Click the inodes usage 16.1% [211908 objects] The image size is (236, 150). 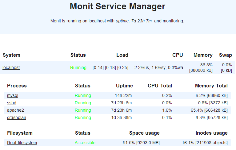205,143
